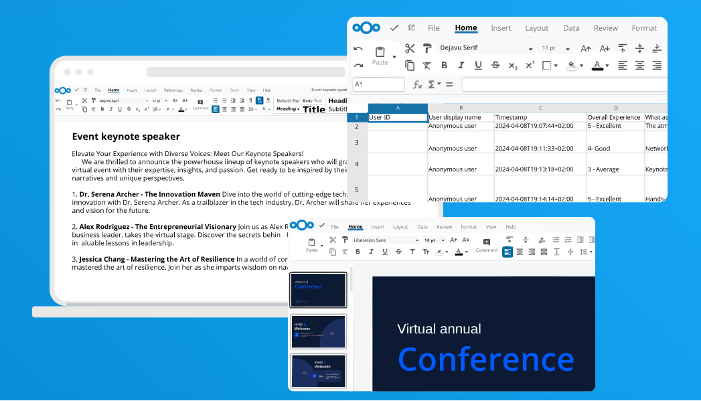Insert a Comment in the document editor toolbar
The image size is (701, 401).
(x=200, y=104)
